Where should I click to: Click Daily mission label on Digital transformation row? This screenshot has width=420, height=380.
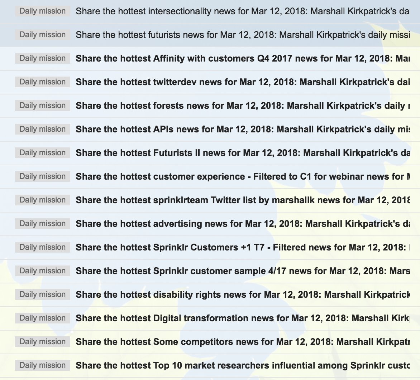pyautogui.click(x=43, y=318)
